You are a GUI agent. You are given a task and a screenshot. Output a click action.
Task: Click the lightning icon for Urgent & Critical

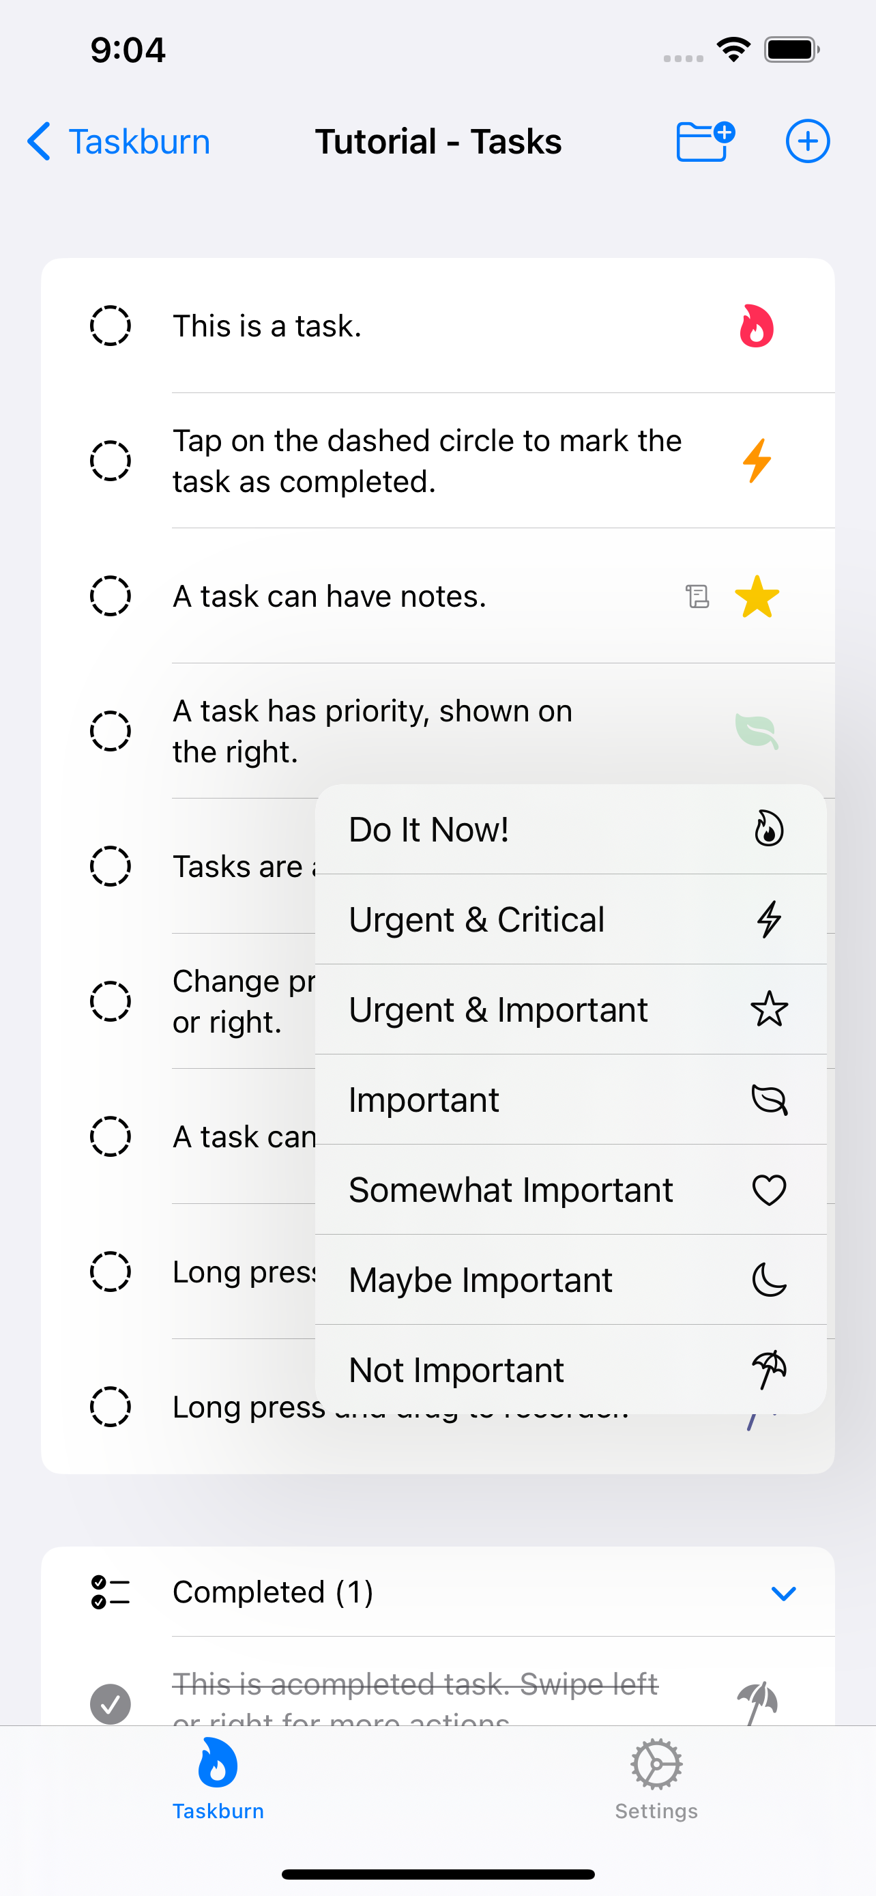[768, 919]
